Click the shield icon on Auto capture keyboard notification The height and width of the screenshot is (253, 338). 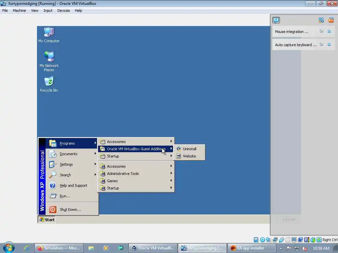tap(321, 44)
